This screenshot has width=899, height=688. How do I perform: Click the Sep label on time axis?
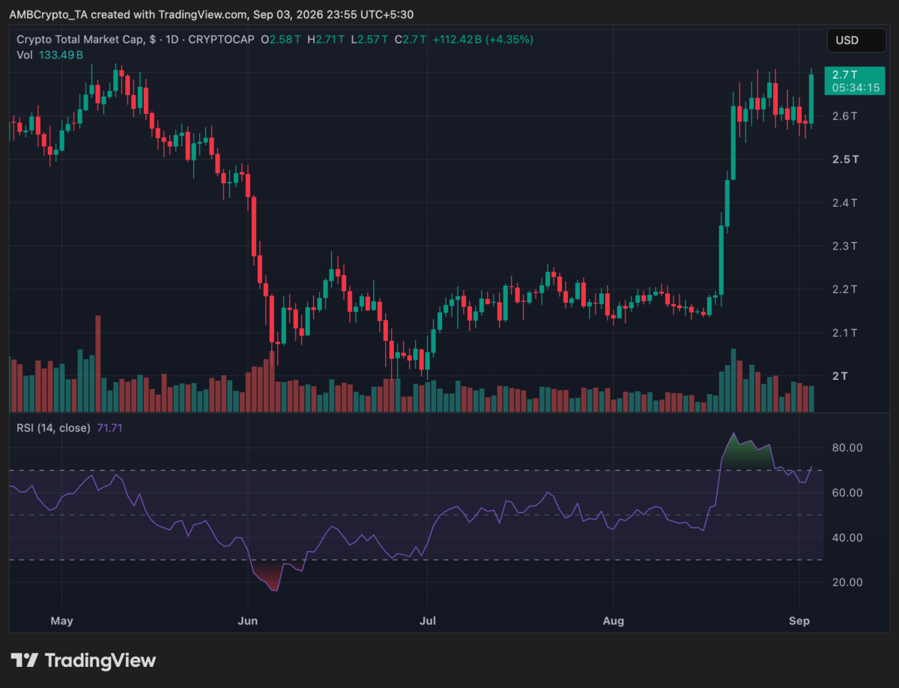(799, 621)
